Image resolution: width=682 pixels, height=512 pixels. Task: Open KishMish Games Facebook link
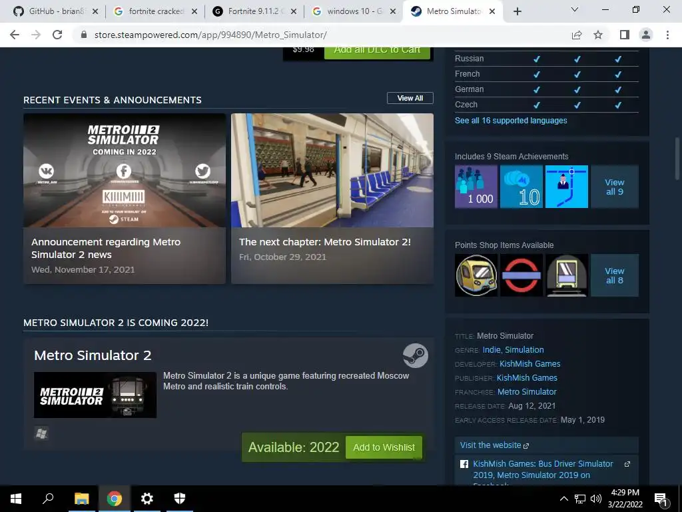coord(543,469)
